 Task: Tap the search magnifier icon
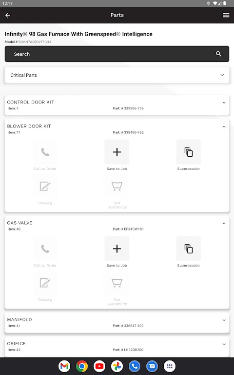point(218,54)
